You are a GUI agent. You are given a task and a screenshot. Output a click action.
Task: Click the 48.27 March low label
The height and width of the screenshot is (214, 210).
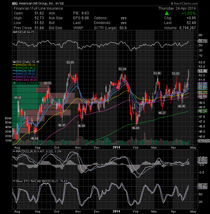point(162,113)
